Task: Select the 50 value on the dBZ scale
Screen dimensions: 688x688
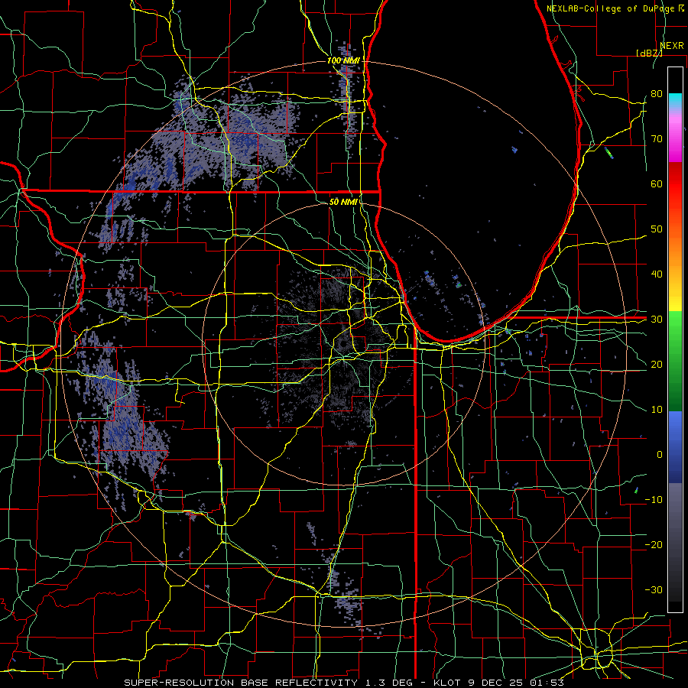Action: [657, 229]
